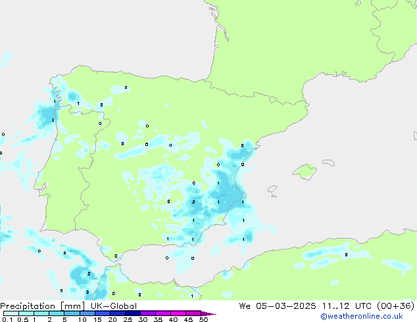Click the 'UK-Global' model name text
The height and width of the screenshot is (322, 417).
pyautogui.click(x=114, y=306)
